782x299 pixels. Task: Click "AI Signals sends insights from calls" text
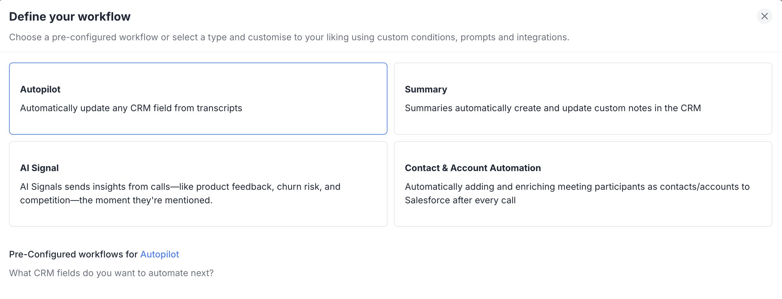(180, 187)
